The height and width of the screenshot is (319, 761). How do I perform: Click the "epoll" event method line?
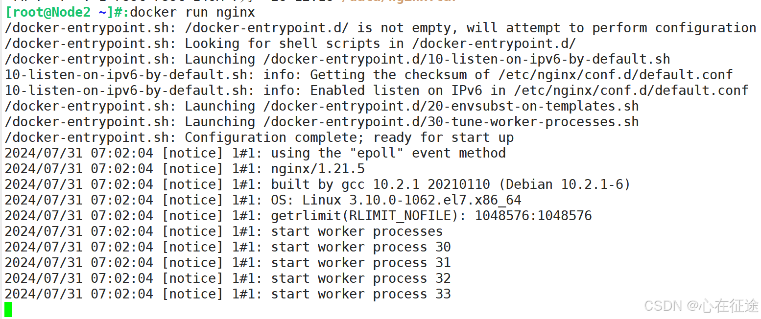255,153
